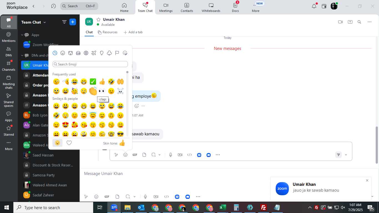
Task: Change emoji skin tone thumbs-up
Action: 122,143
